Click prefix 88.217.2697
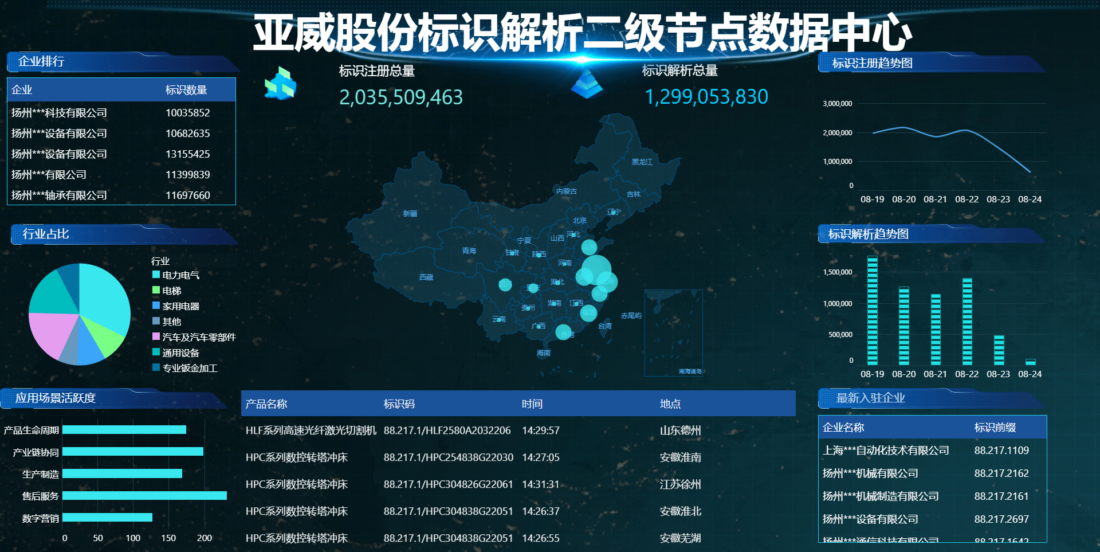The height and width of the screenshot is (552, 1100). [1001, 519]
